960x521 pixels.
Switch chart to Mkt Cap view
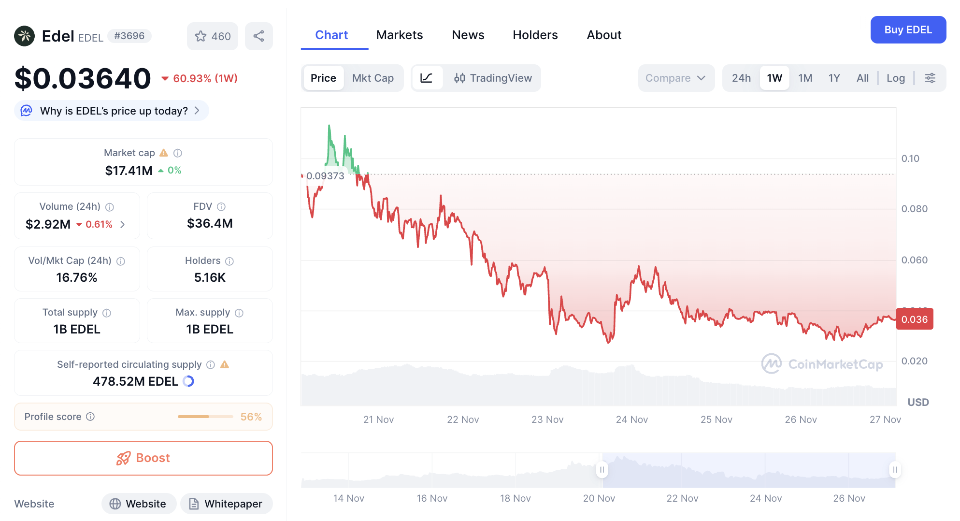373,78
